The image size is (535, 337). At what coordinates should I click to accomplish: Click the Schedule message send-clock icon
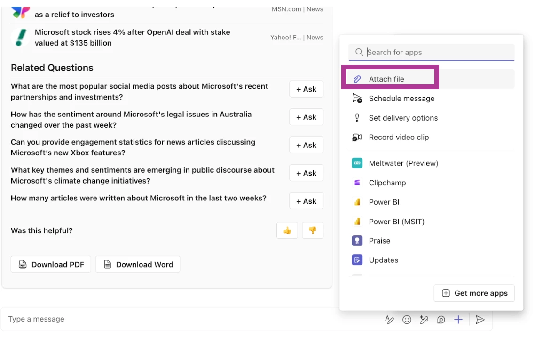point(357,99)
